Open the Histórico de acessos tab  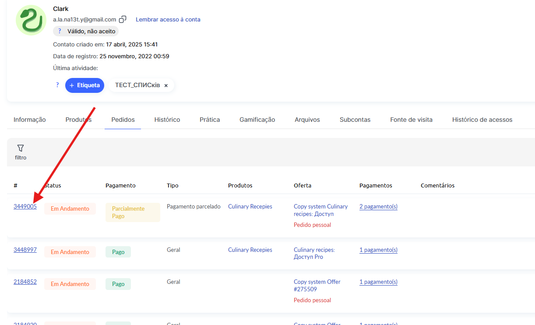482,120
